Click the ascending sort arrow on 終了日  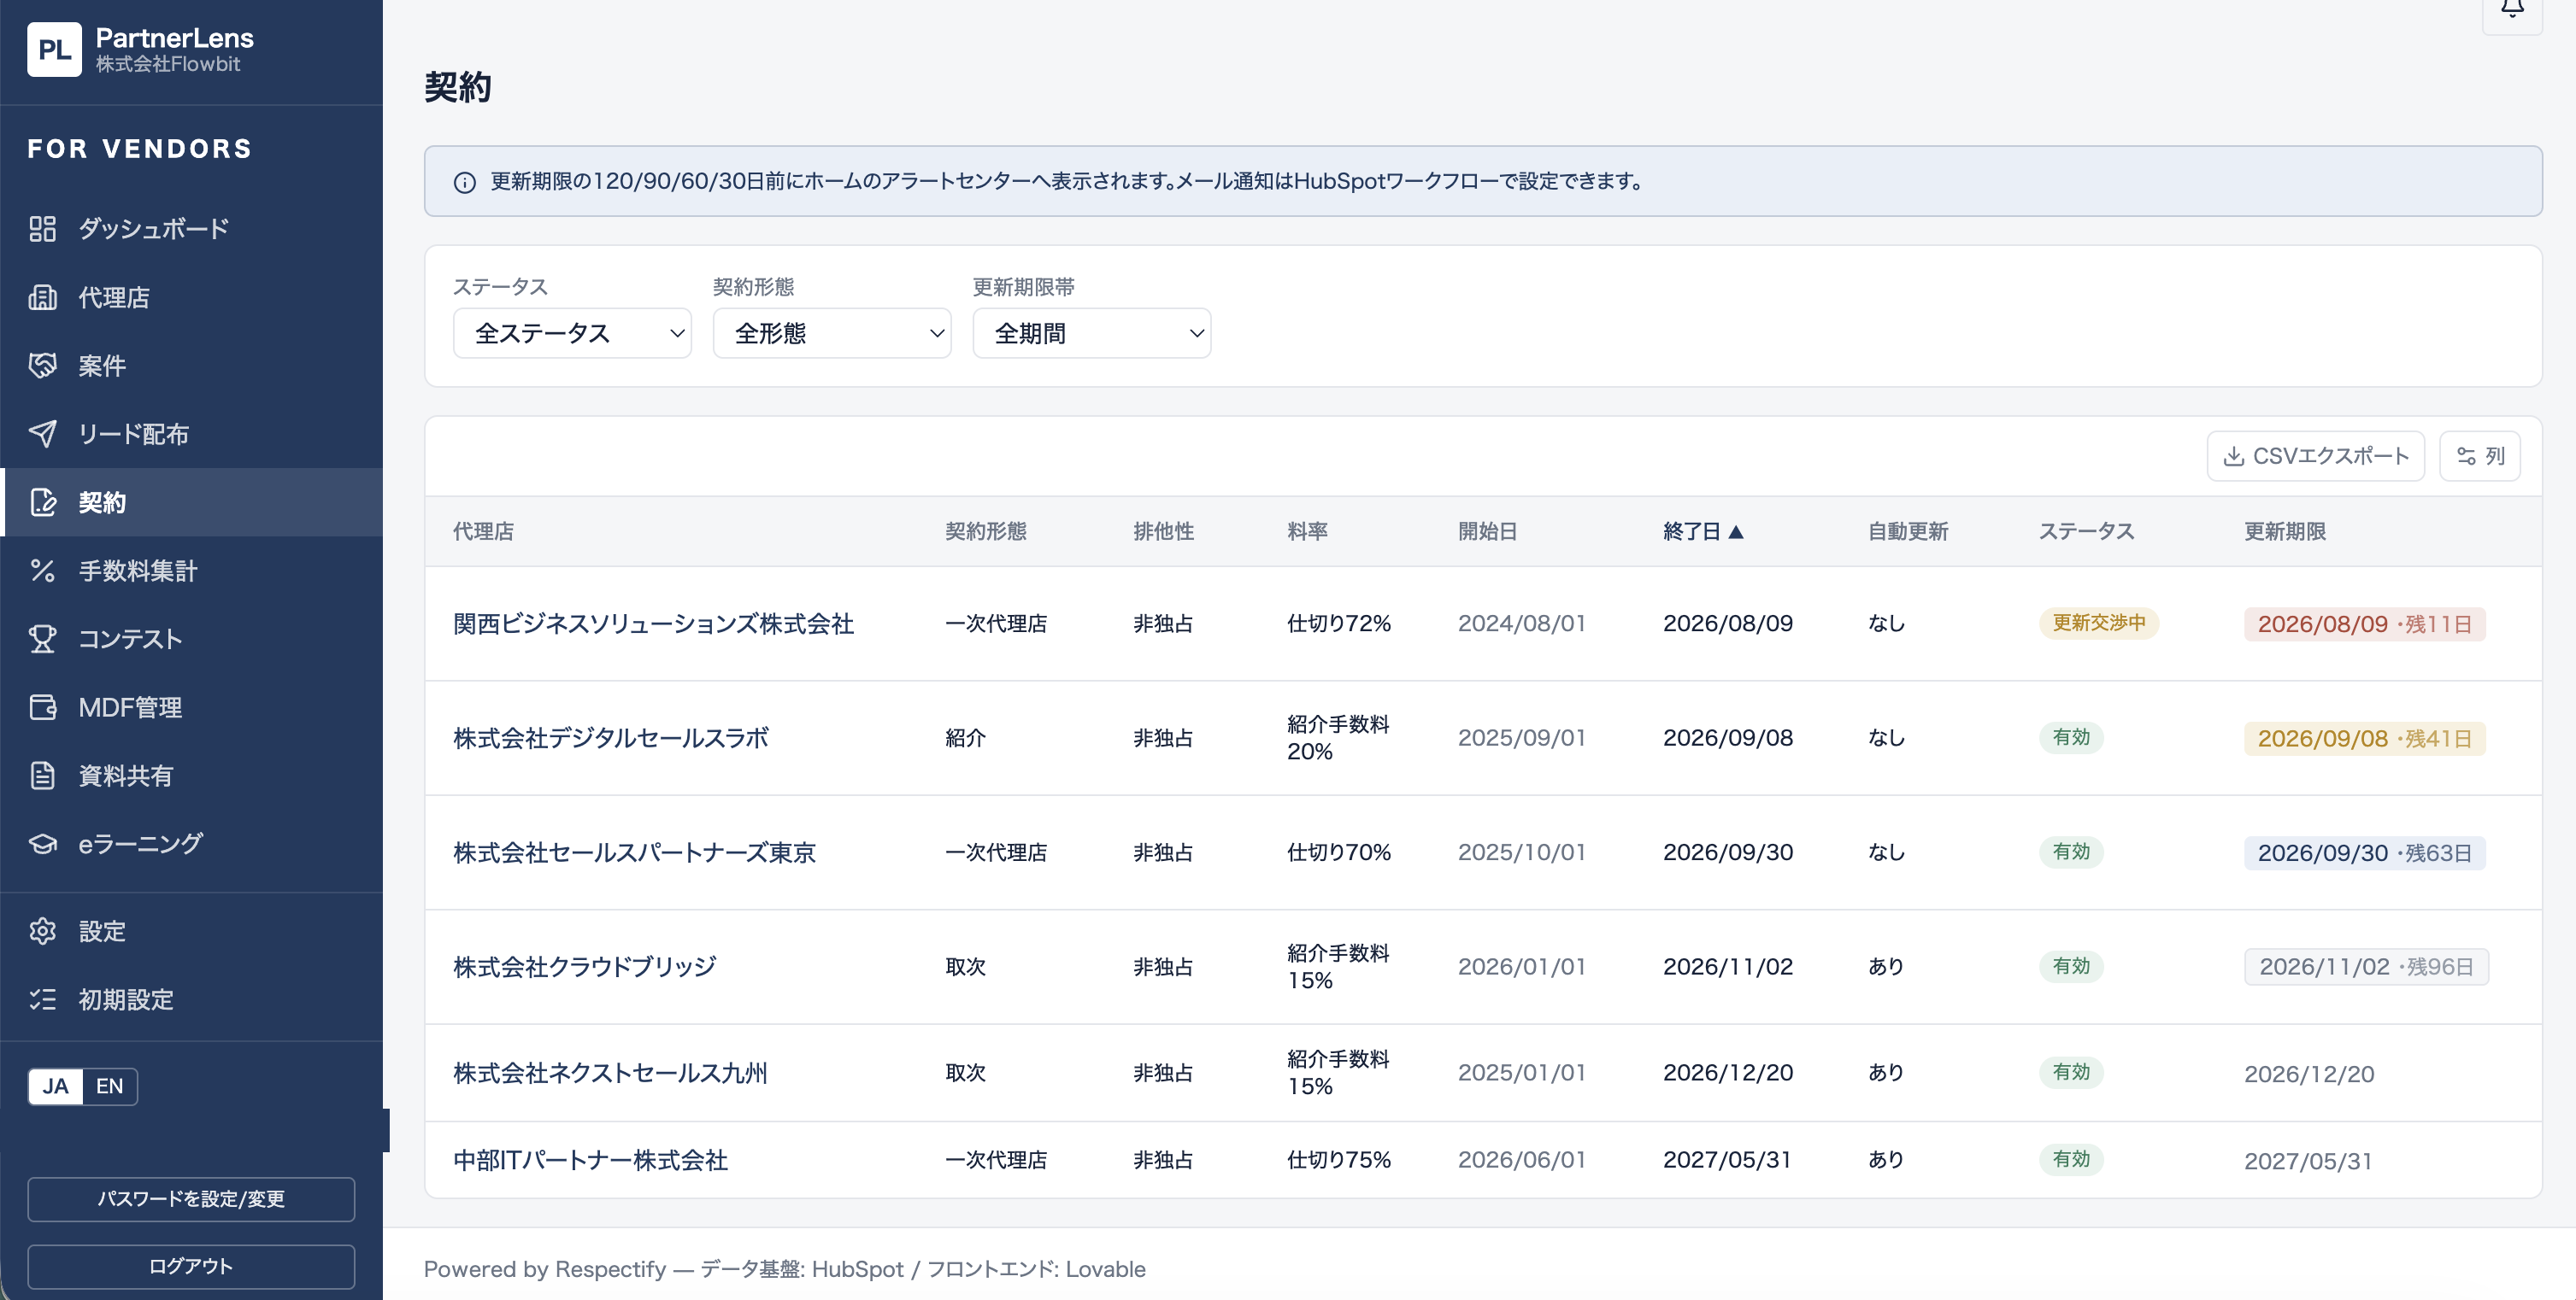(x=1736, y=531)
